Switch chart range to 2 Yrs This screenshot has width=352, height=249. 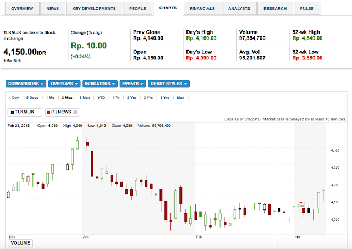tap(131, 98)
